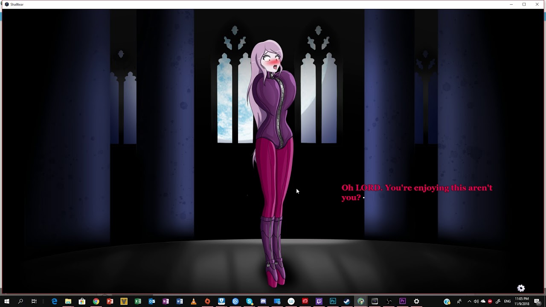Open Twitch from the taskbar
Screen dimensions: 546x307
coord(319,301)
